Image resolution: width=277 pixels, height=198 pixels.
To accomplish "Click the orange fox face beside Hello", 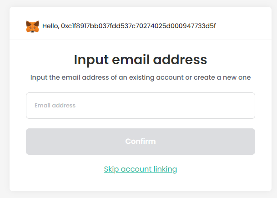I will [x=32, y=27].
